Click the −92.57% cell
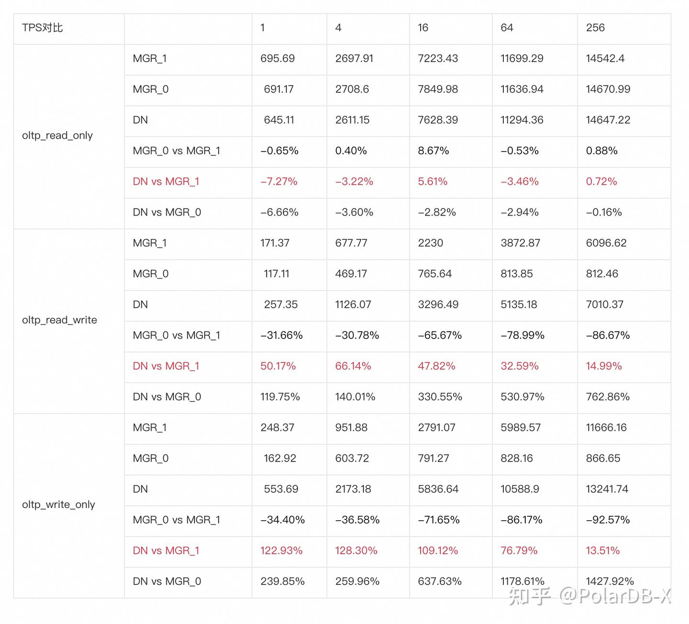Viewport: 689px width, 624px height. point(608,520)
